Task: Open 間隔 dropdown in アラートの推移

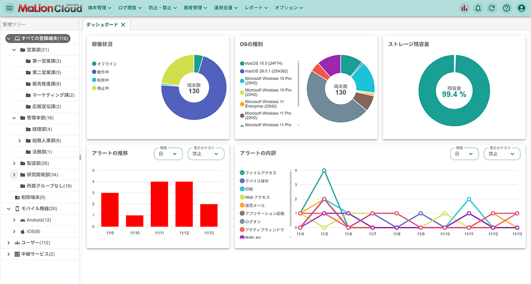Action: [168, 154]
